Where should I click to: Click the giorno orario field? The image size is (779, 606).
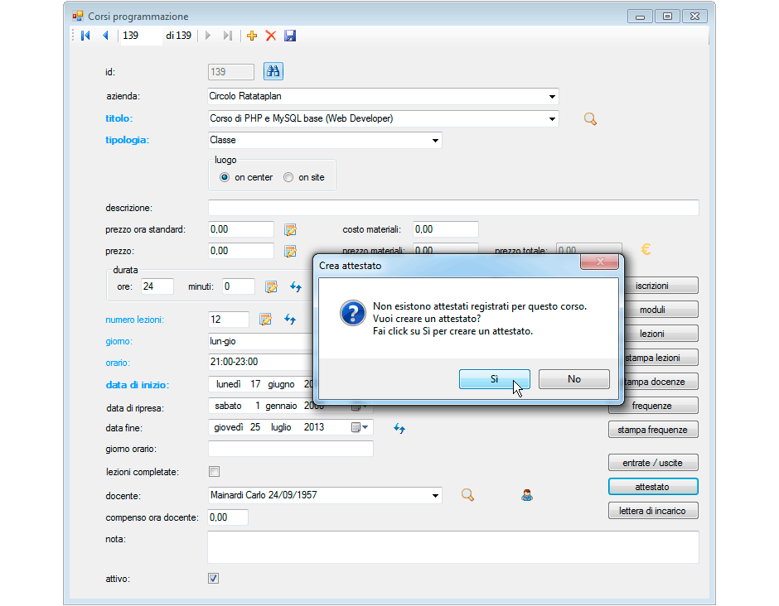[x=291, y=449]
